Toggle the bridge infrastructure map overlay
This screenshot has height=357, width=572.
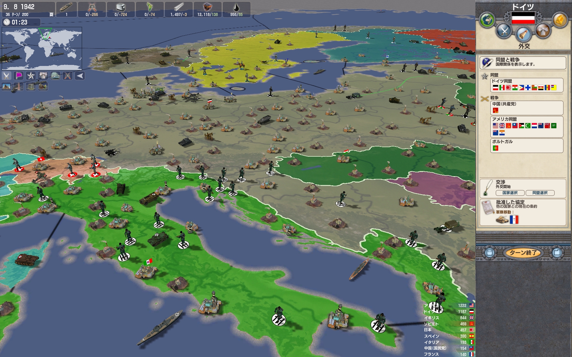[x=19, y=87]
